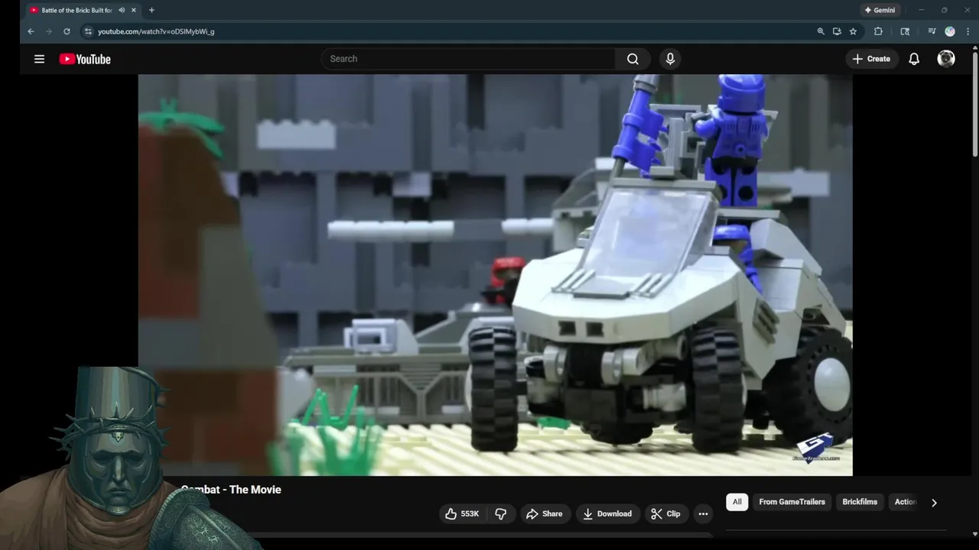Go forward with the browser forward arrow
979x550 pixels.
tap(49, 31)
